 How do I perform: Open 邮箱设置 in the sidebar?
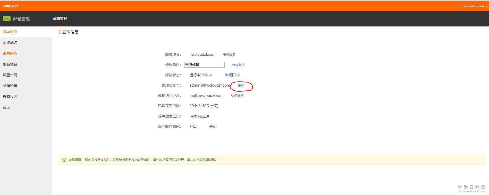(10, 86)
